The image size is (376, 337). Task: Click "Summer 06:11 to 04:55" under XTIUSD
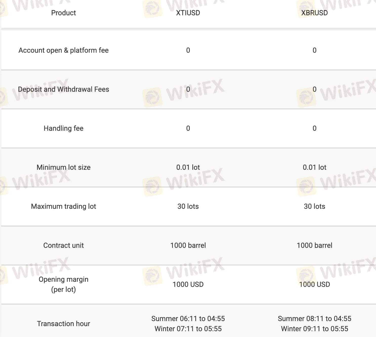click(x=188, y=319)
